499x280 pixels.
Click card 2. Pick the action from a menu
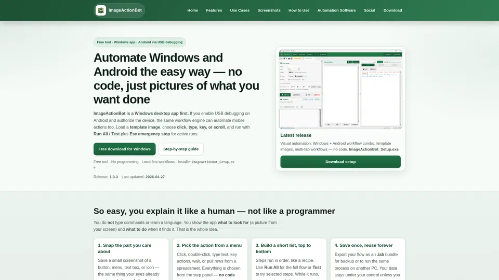tap(210, 259)
